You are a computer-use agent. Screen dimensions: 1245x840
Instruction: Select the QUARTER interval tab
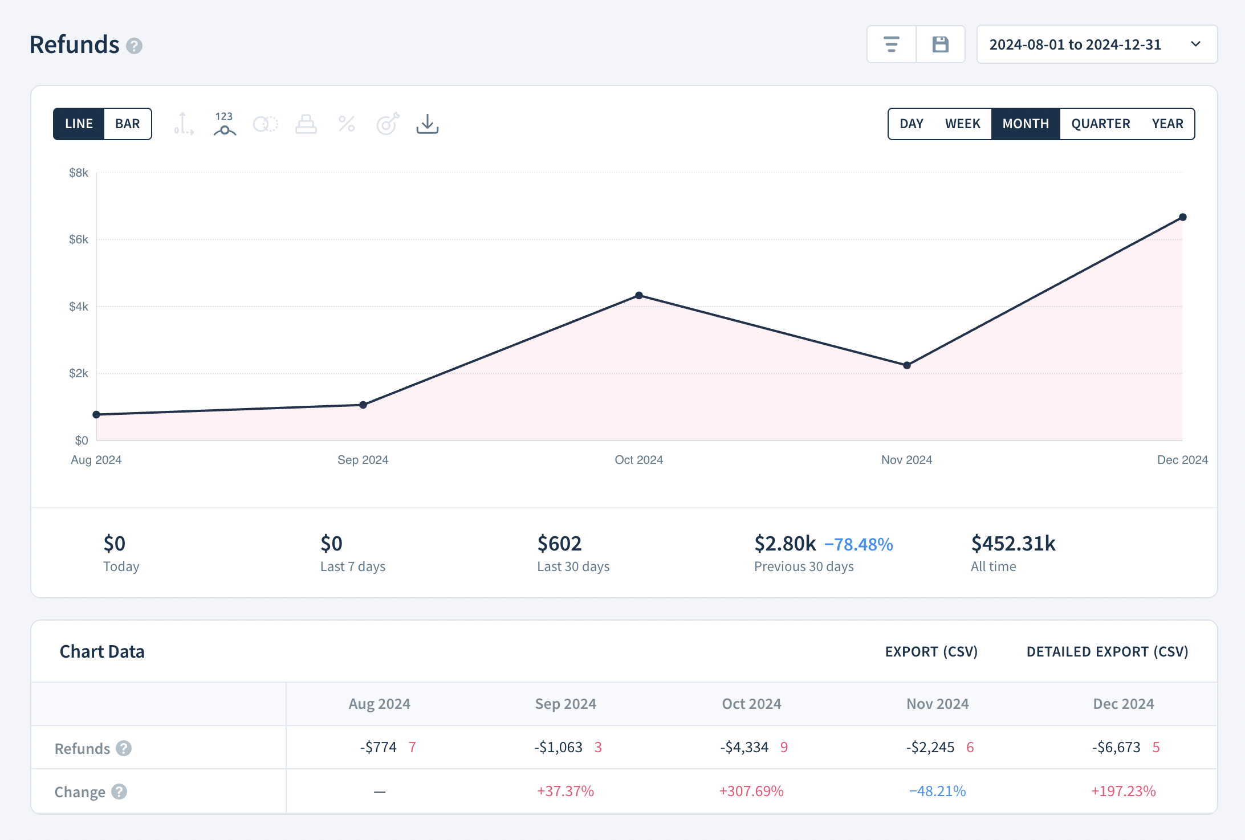(1100, 124)
